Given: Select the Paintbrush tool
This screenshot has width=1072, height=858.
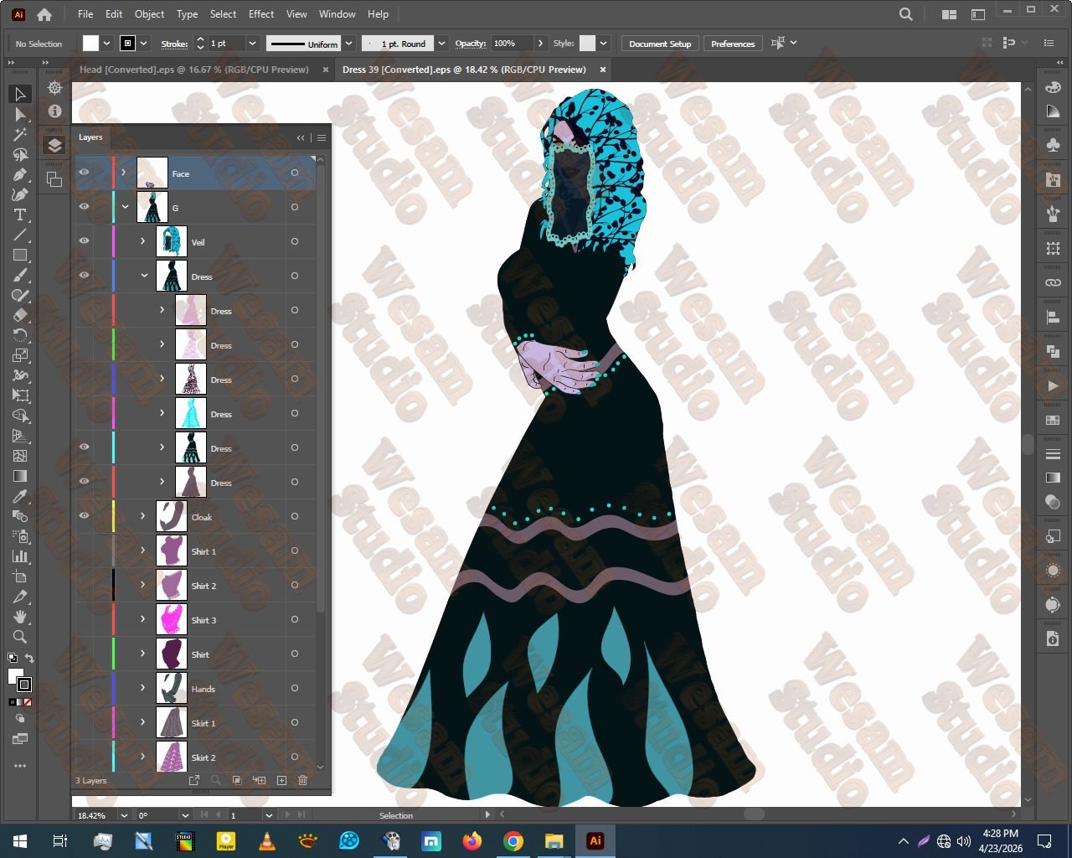Looking at the screenshot, I should click(21, 275).
